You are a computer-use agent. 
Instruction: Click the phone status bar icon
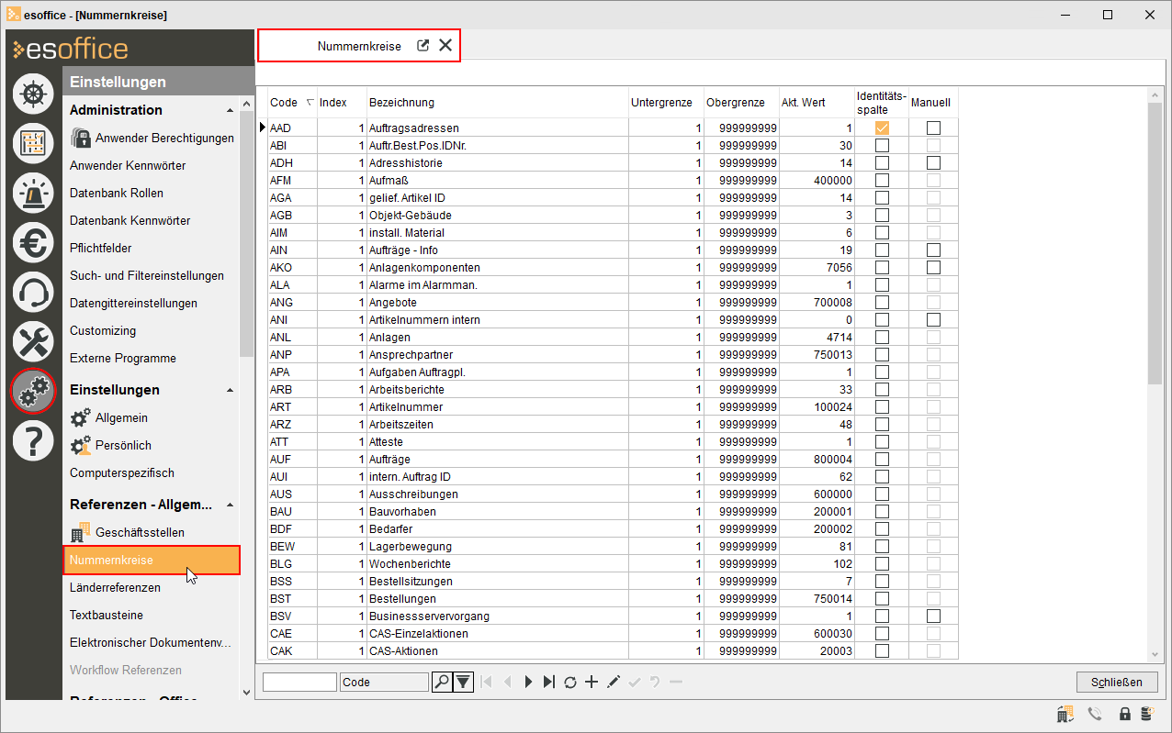(x=1095, y=714)
